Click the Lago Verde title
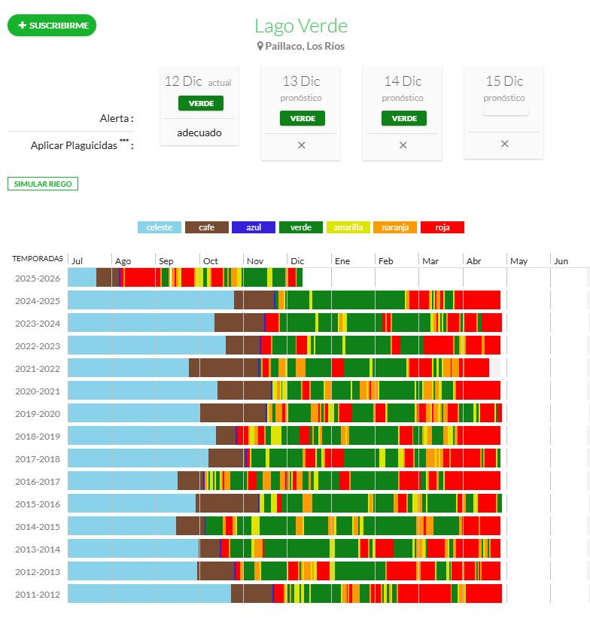Image resolution: width=590 pixels, height=624 pixels. tap(301, 26)
